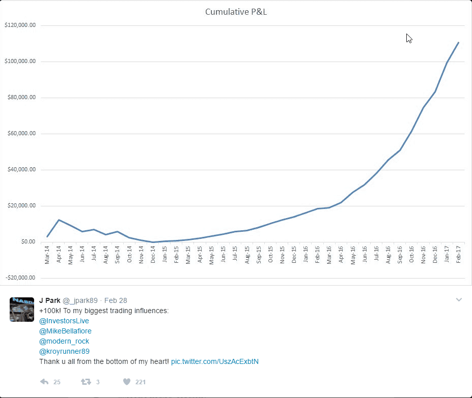Open the Feb 28 tweet timestamp
Image resolution: width=472 pixels, height=398 pixels.
point(115,300)
